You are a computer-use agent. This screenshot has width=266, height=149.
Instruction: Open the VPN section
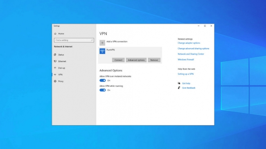(x=61, y=75)
